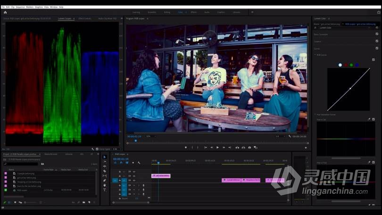Click the Play button in Program monitor

(x=217, y=147)
